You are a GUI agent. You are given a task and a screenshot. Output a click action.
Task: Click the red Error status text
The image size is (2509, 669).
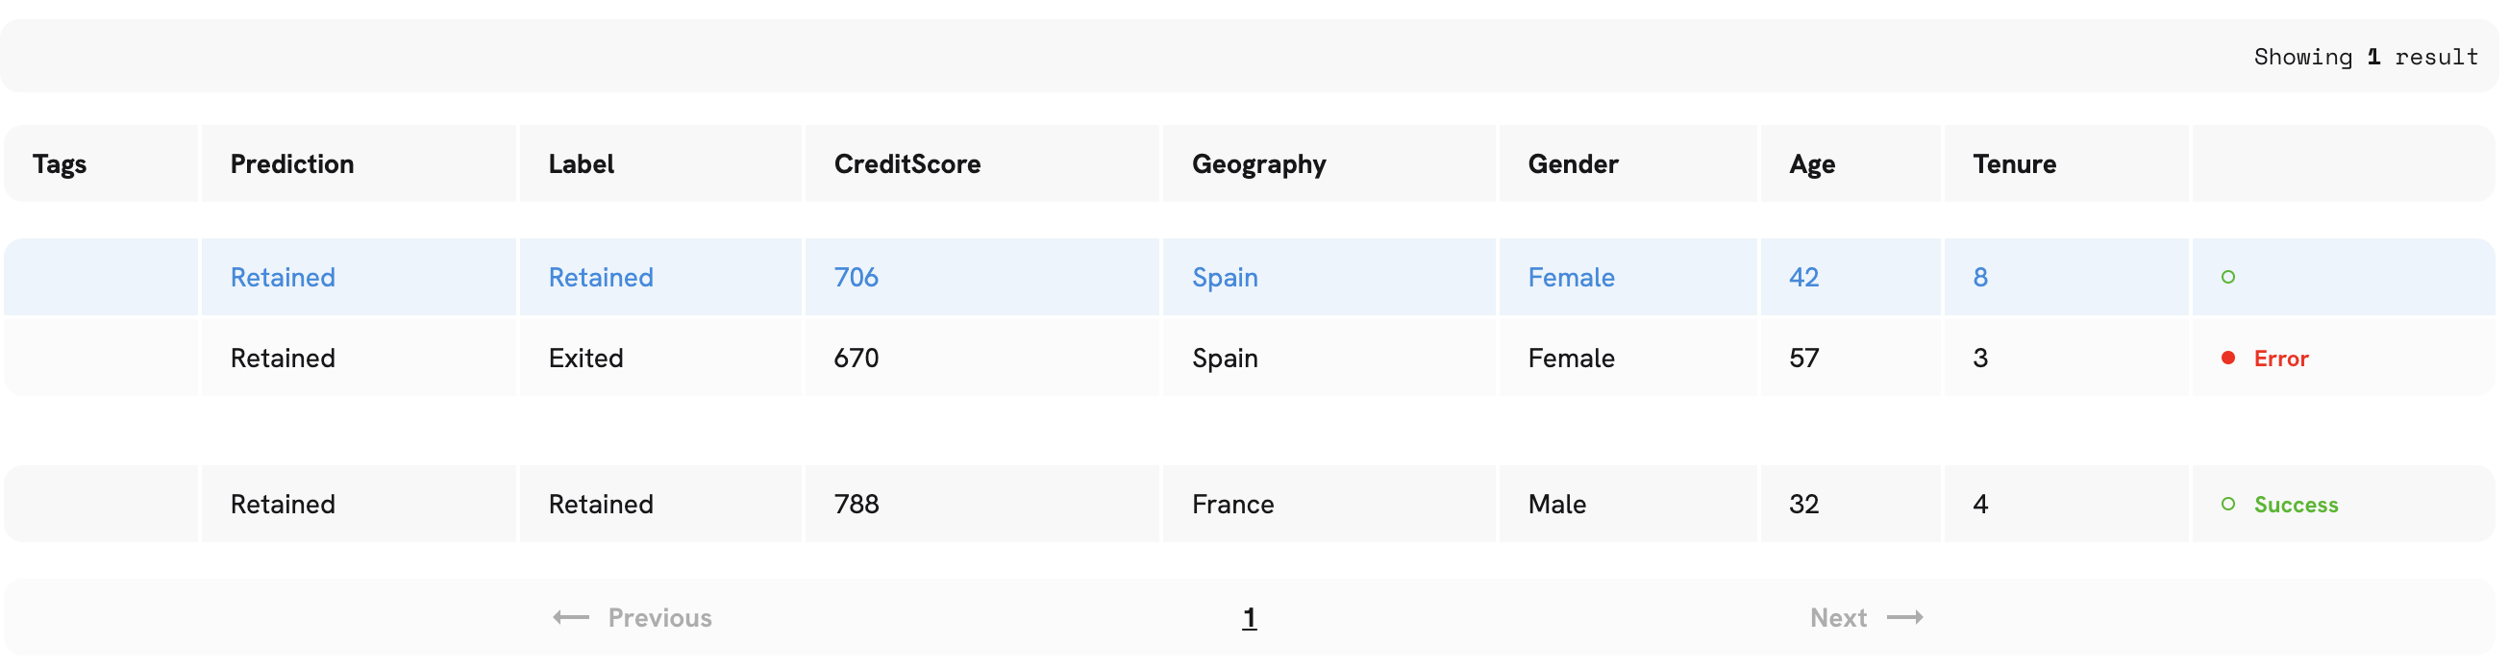pos(2281,359)
